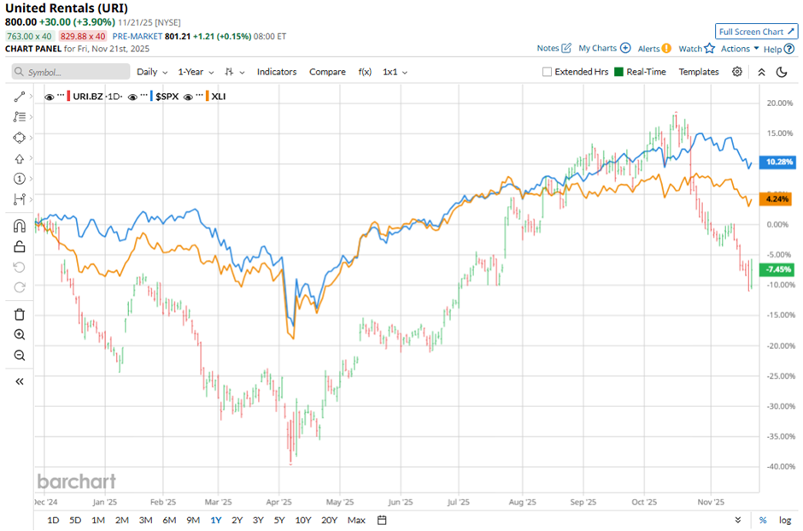Image resolution: width=803 pixels, height=531 pixels.
Task: Hide the URI.BZ series eye icon
Action: pyautogui.click(x=50, y=97)
